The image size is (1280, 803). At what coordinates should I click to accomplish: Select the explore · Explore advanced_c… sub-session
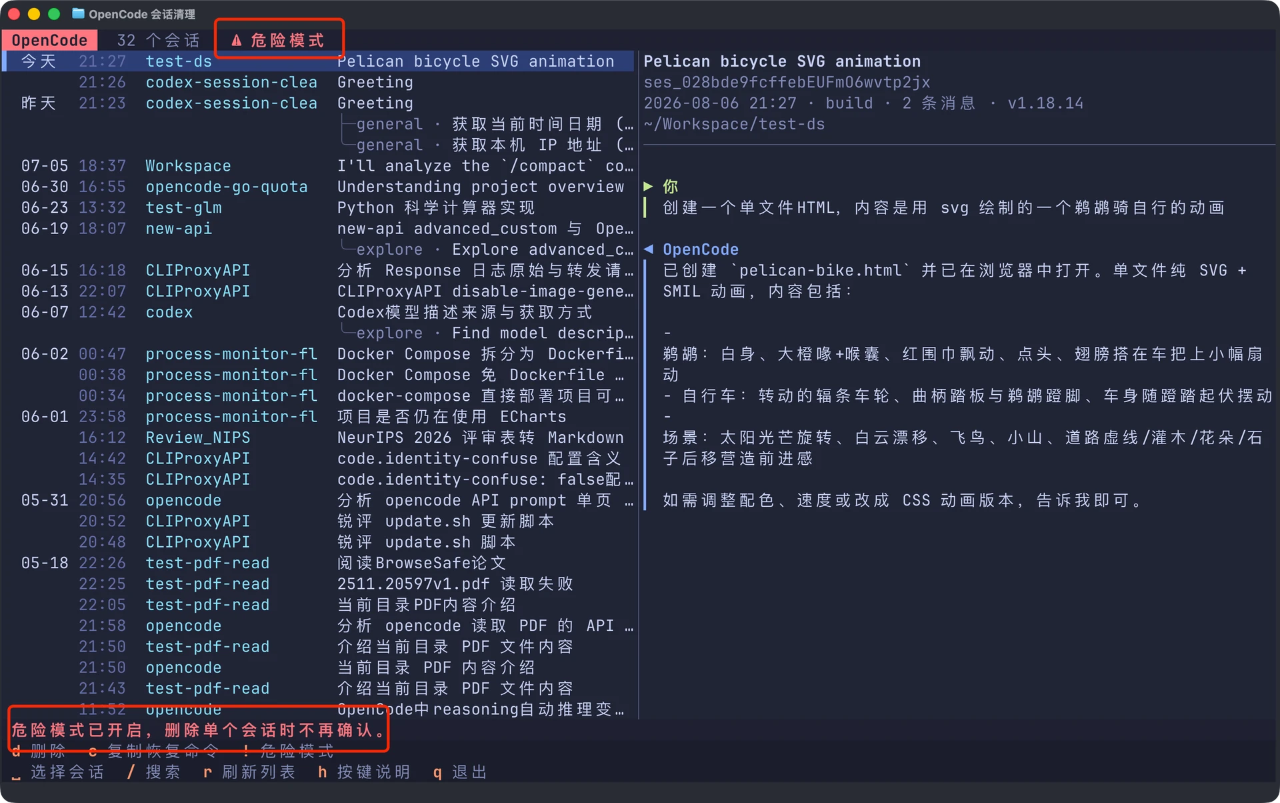[317, 249]
